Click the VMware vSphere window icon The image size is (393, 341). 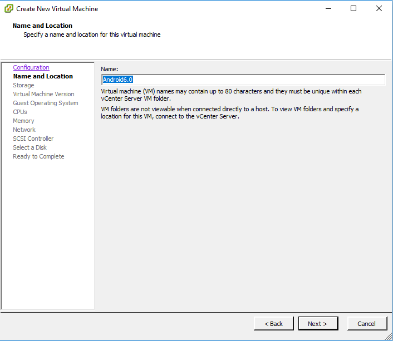click(9, 8)
